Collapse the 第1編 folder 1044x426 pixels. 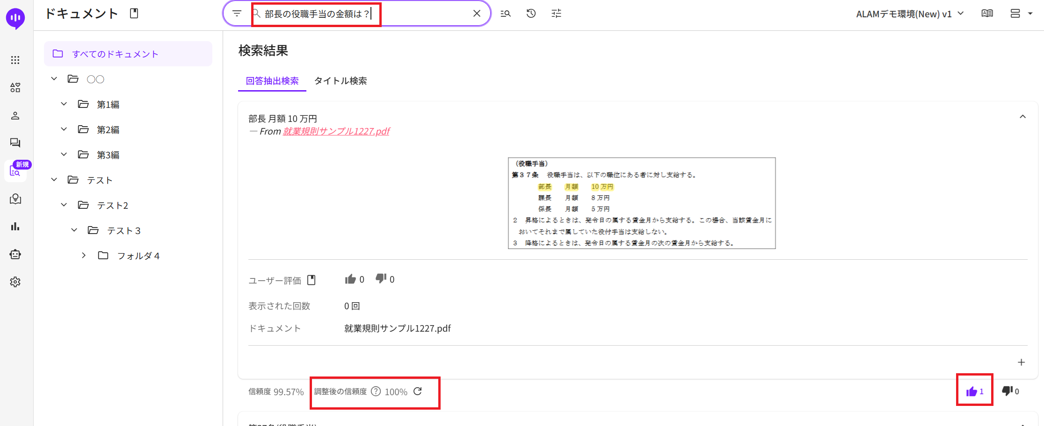pyautogui.click(x=64, y=104)
